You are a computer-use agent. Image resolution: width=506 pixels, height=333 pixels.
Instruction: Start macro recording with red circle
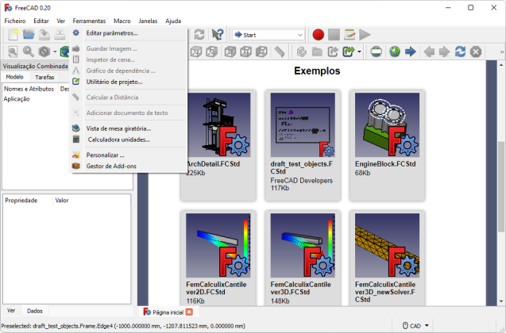pos(319,34)
